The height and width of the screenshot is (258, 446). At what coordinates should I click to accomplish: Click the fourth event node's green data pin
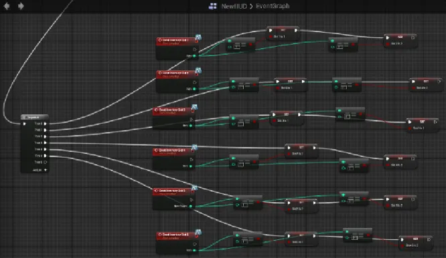click(191, 166)
